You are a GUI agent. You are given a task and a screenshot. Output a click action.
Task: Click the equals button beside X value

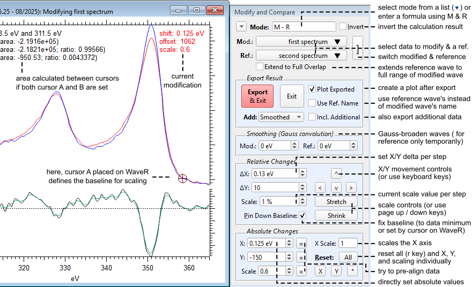click(301, 243)
